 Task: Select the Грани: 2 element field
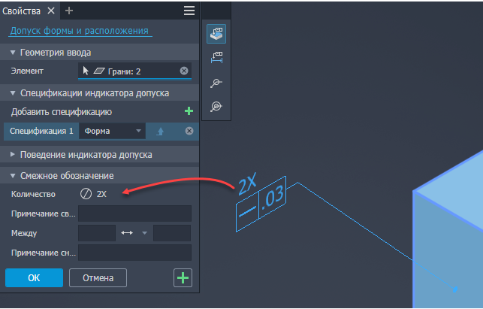coord(134,71)
